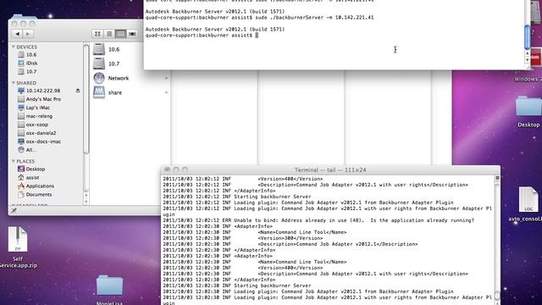Go back in Finder window

pyautogui.click(x=17, y=34)
